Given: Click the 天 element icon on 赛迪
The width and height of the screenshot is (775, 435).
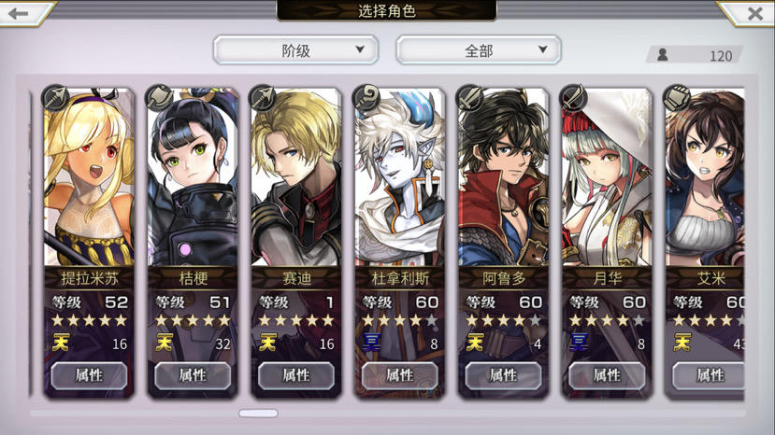Looking at the screenshot, I should [268, 343].
